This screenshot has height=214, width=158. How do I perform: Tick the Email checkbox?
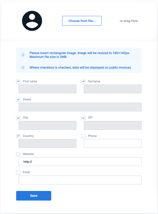(x=18, y=172)
